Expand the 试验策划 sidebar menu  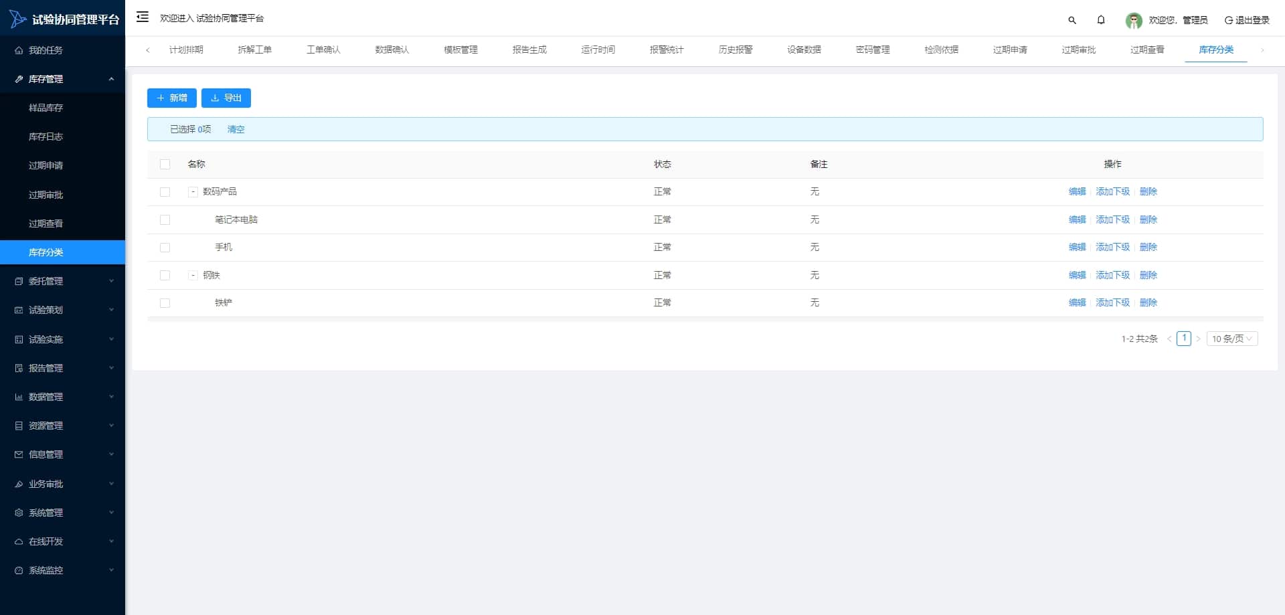point(111,310)
